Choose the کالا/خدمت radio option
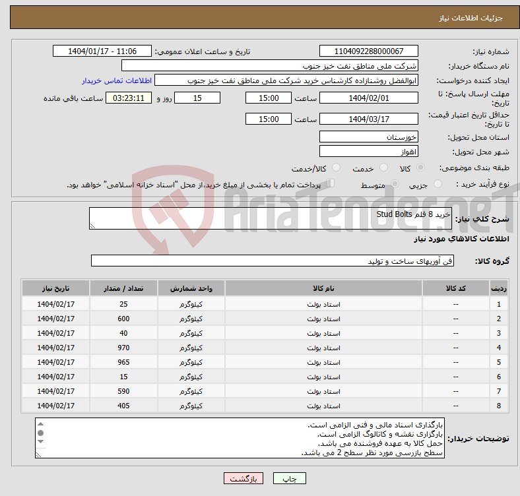 click(x=337, y=168)
